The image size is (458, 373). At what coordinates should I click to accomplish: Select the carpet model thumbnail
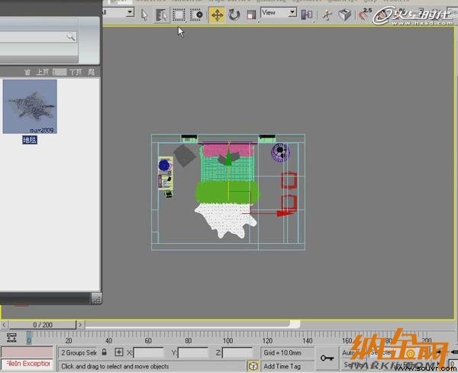tap(30, 106)
